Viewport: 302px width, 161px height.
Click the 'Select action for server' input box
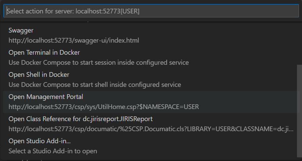(151, 11)
